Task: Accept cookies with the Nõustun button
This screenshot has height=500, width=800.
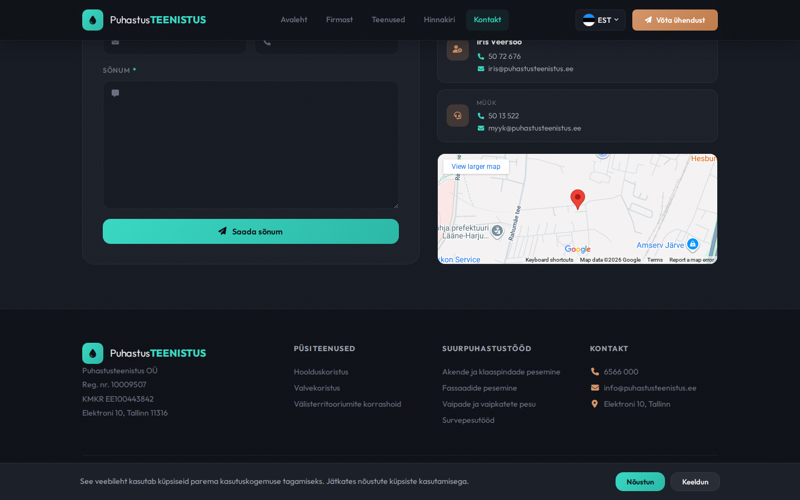Action: (x=640, y=482)
